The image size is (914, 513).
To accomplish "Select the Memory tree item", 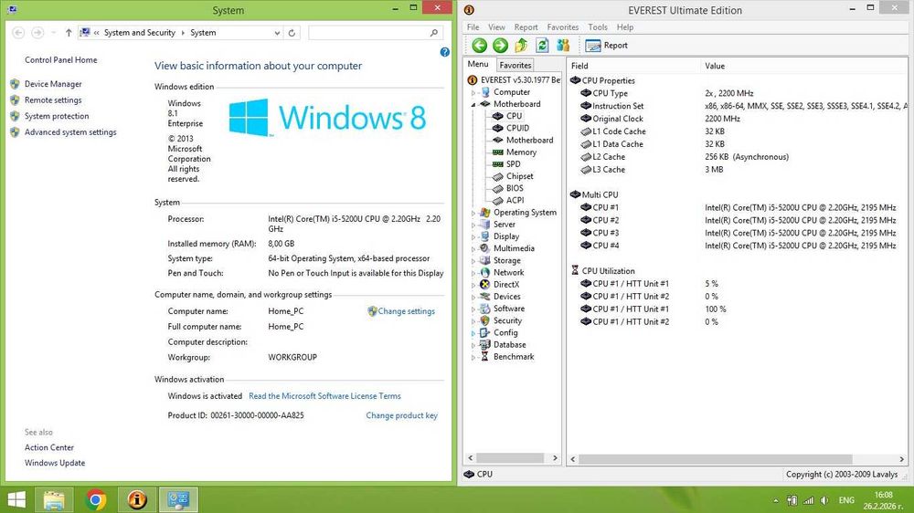I will [521, 152].
